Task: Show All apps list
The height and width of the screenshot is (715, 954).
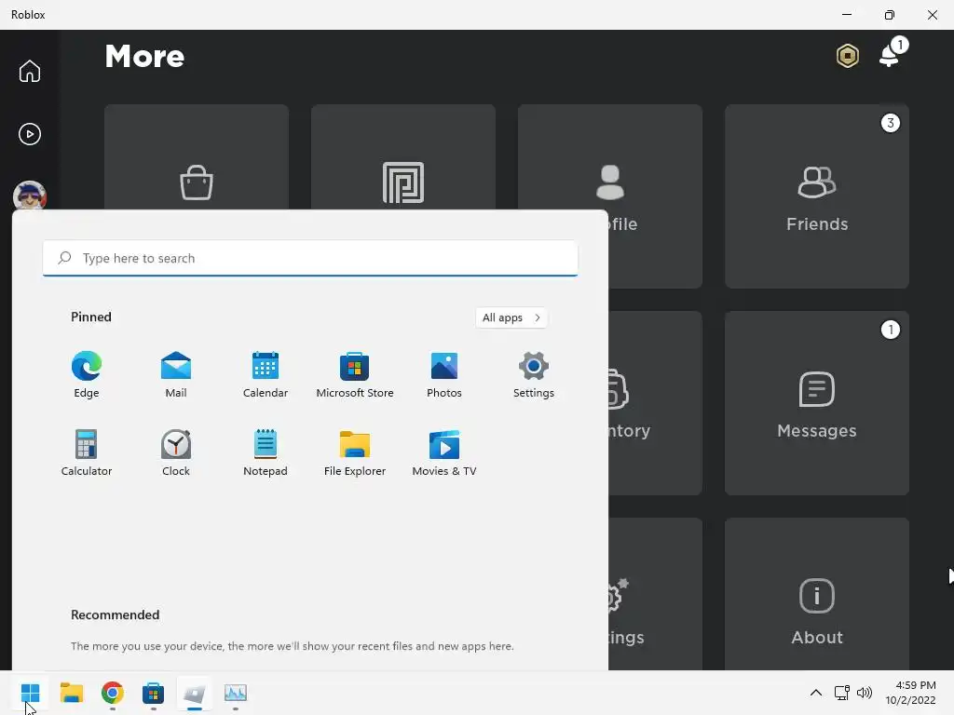Action: [x=511, y=317]
